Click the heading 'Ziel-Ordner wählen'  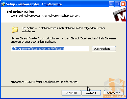click(x=20, y=12)
